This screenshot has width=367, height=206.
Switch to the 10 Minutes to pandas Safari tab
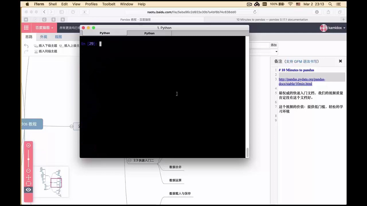coord(272,19)
